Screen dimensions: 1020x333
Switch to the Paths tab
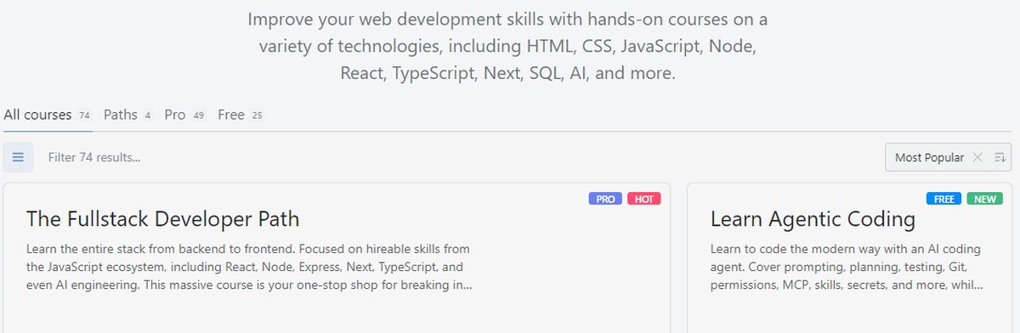pyautogui.click(x=128, y=115)
